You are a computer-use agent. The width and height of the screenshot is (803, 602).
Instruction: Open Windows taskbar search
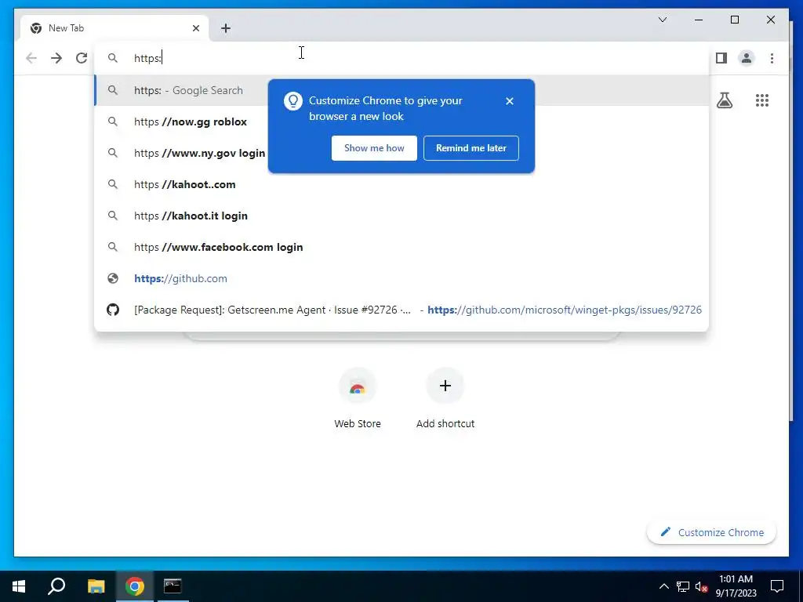(56, 586)
